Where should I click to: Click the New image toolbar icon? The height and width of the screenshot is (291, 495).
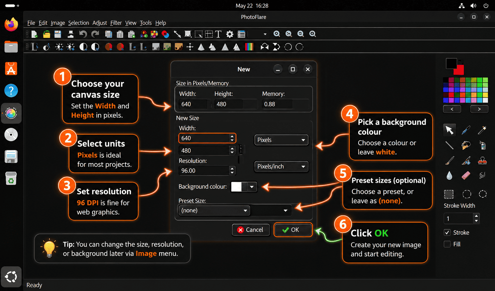coord(35,34)
